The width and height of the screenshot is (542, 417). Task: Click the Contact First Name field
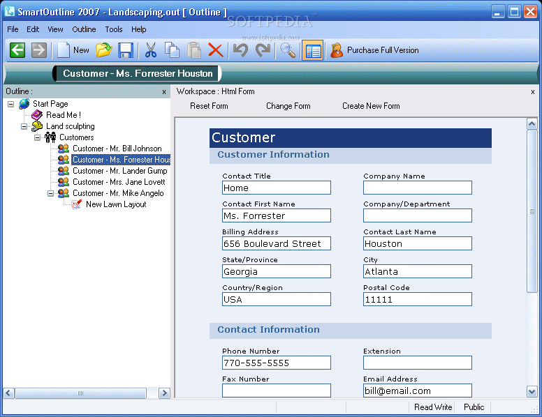pyautogui.click(x=277, y=215)
